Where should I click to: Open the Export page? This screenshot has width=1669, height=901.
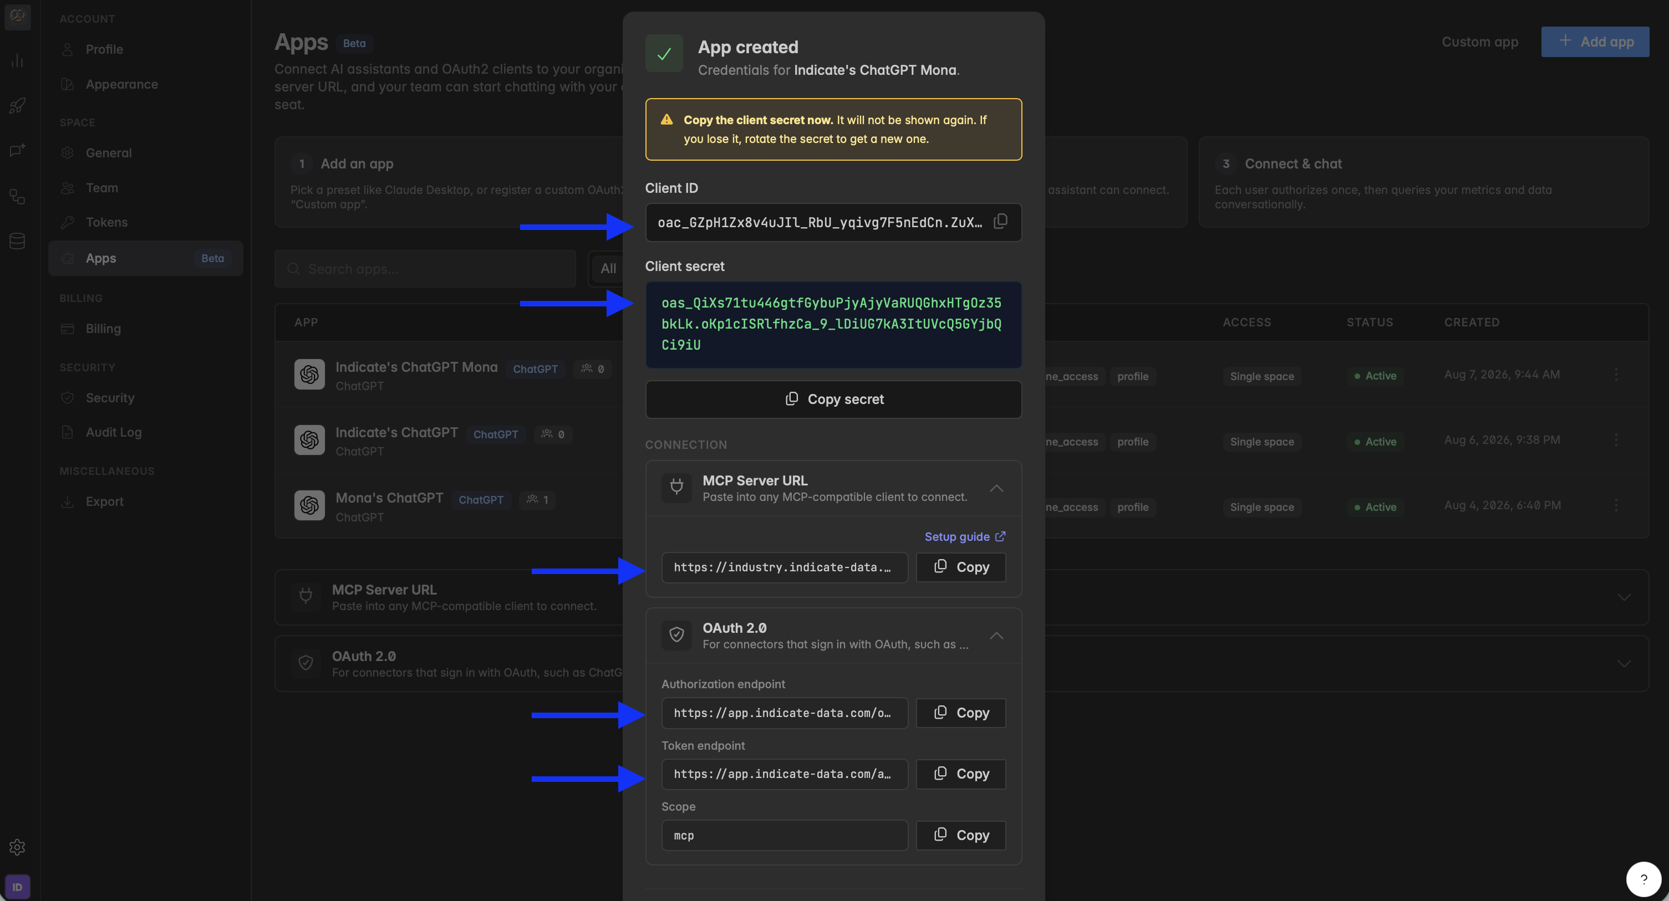coord(145,501)
